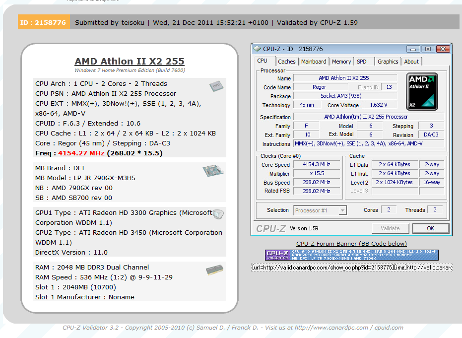The image size is (462, 338).
Task: Click the greyed Validate button
Action: (x=390, y=228)
